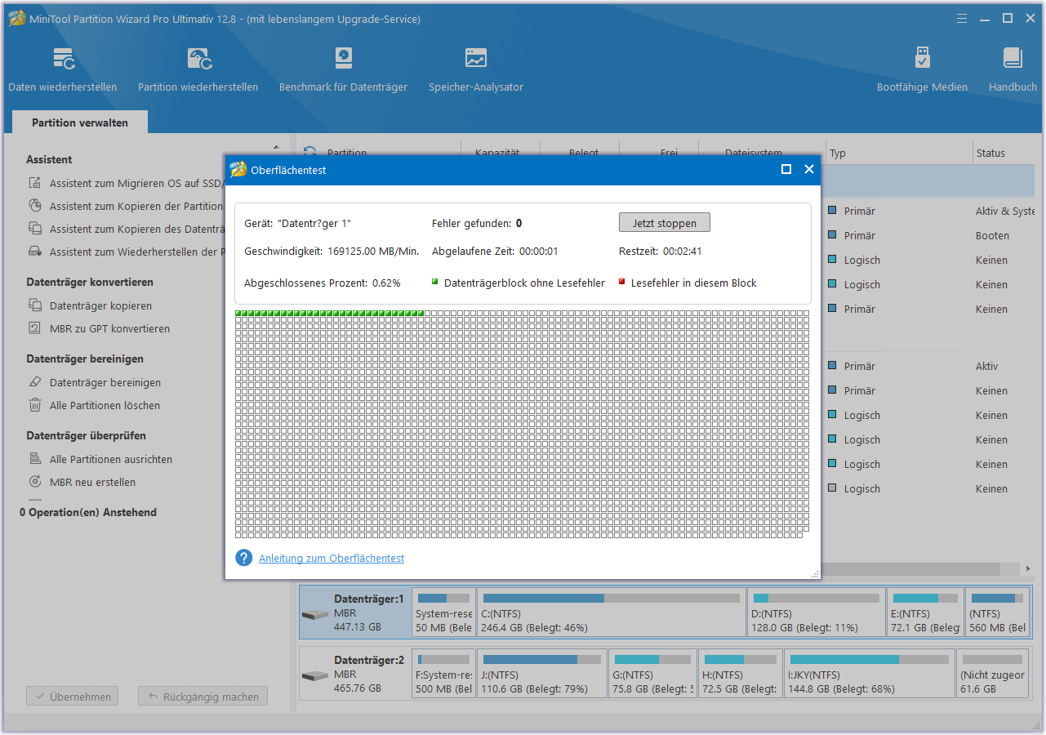Click Migrate OS assistant icon

pyautogui.click(x=35, y=184)
